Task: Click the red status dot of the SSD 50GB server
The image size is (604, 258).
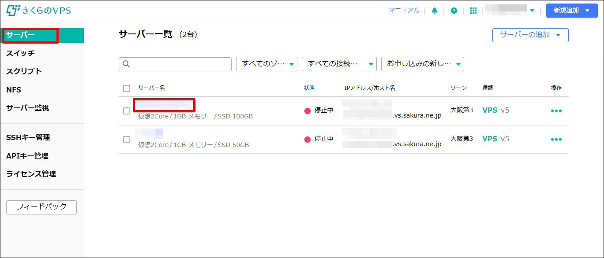Action: 308,139
